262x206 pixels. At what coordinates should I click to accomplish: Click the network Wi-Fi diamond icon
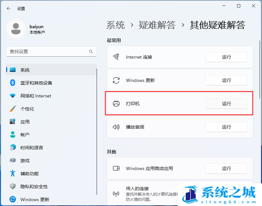[x=13, y=96]
